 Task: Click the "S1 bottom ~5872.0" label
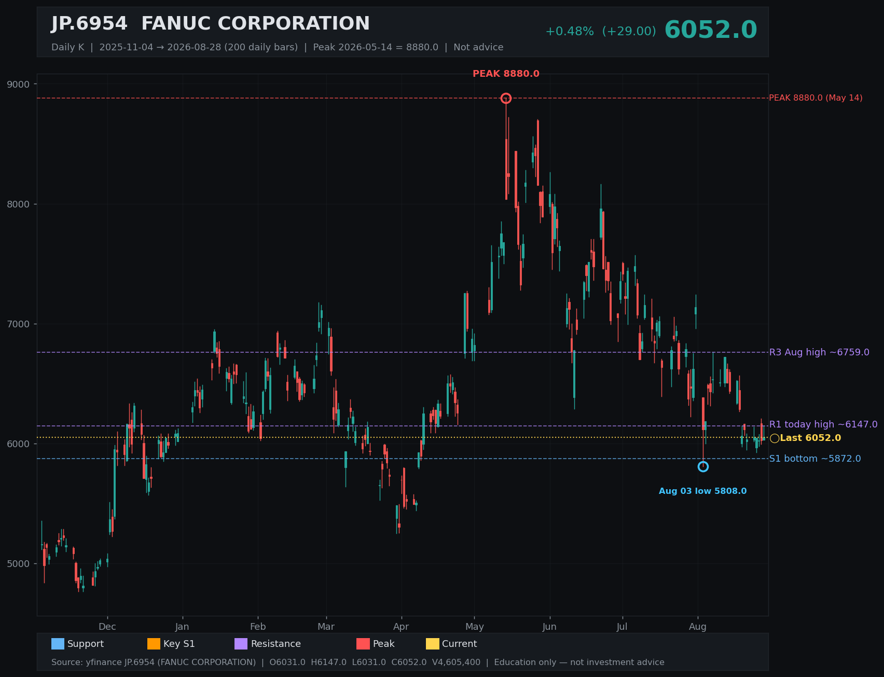(x=815, y=459)
